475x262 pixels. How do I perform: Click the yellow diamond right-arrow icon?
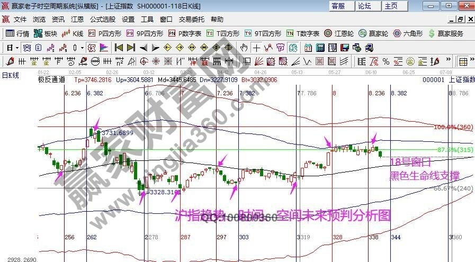coord(180,48)
